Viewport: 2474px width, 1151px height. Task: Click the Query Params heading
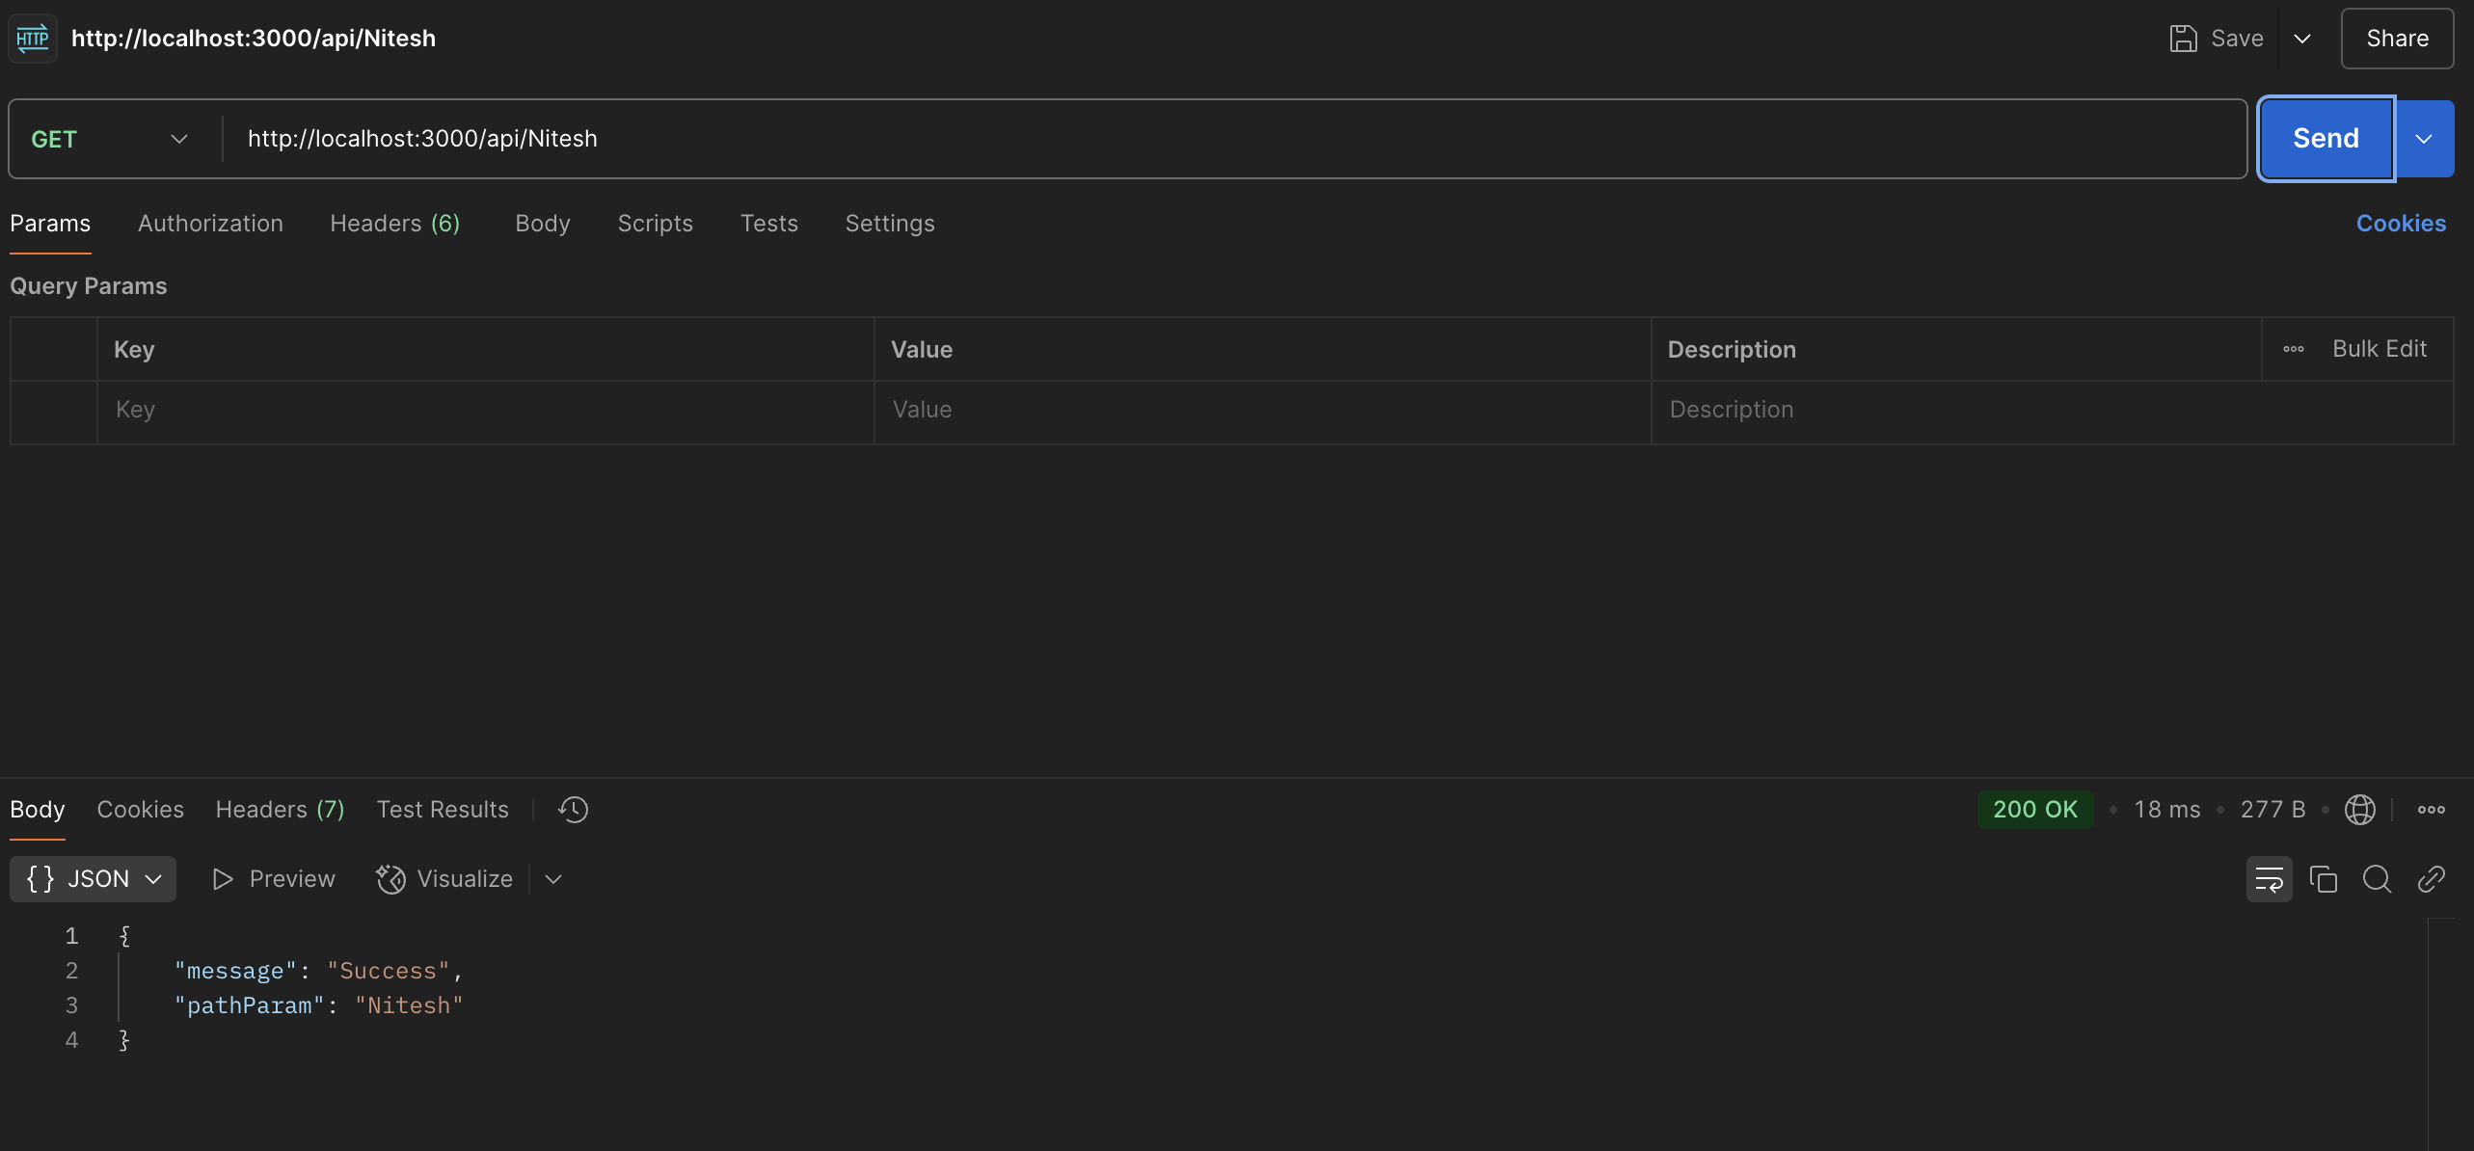pos(89,286)
